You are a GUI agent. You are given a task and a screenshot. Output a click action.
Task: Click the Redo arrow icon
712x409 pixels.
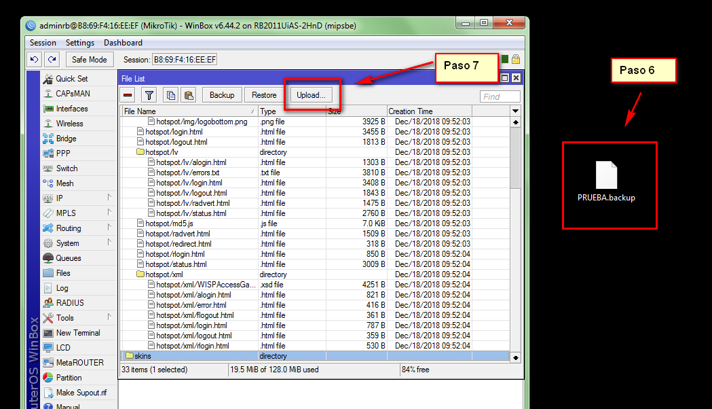tap(52, 60)
